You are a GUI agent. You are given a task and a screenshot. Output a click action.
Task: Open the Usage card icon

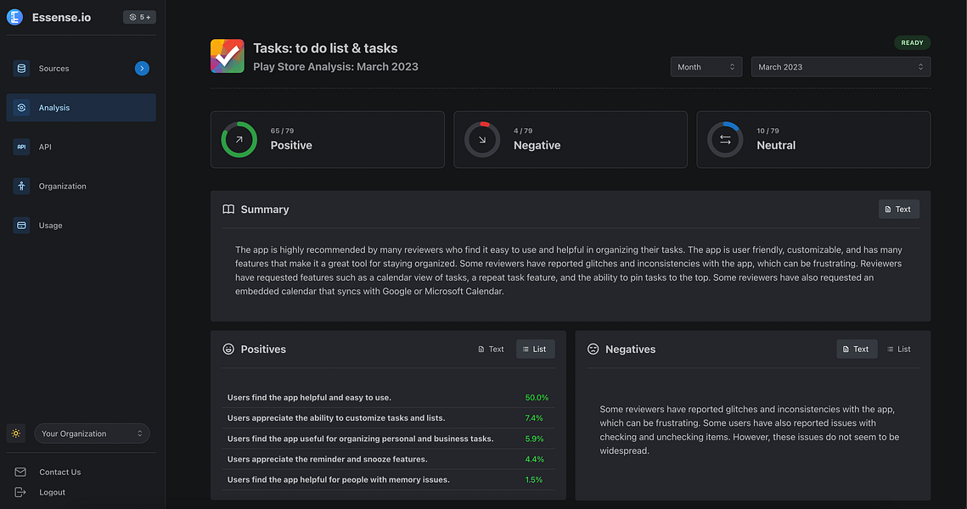21,226
